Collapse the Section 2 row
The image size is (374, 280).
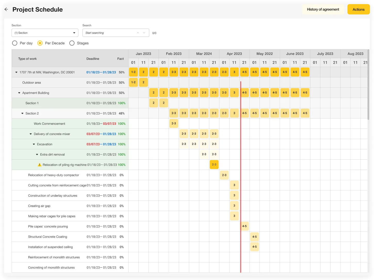[22, 113]
